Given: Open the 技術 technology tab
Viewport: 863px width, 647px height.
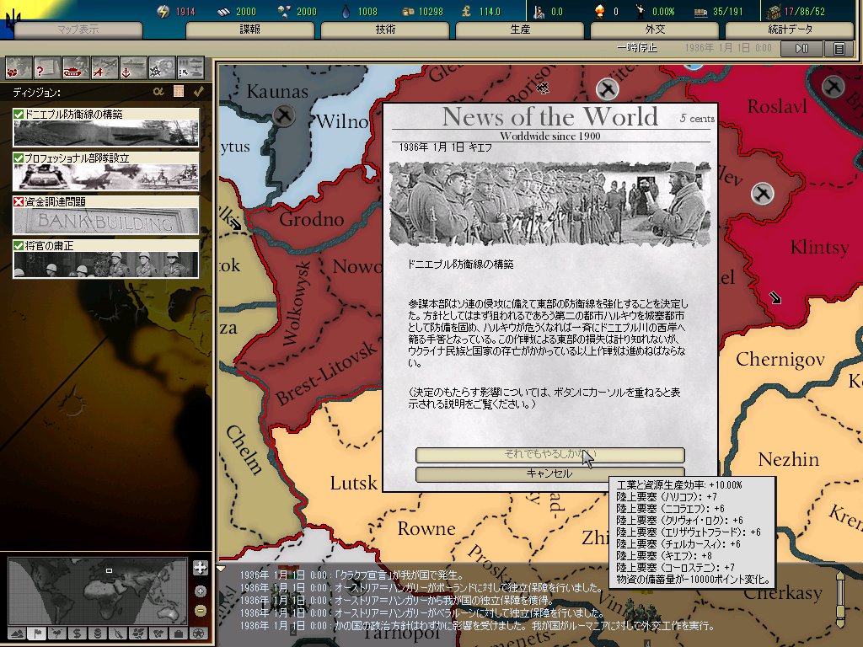Looking at the screenshot, I should coord(384,29).
